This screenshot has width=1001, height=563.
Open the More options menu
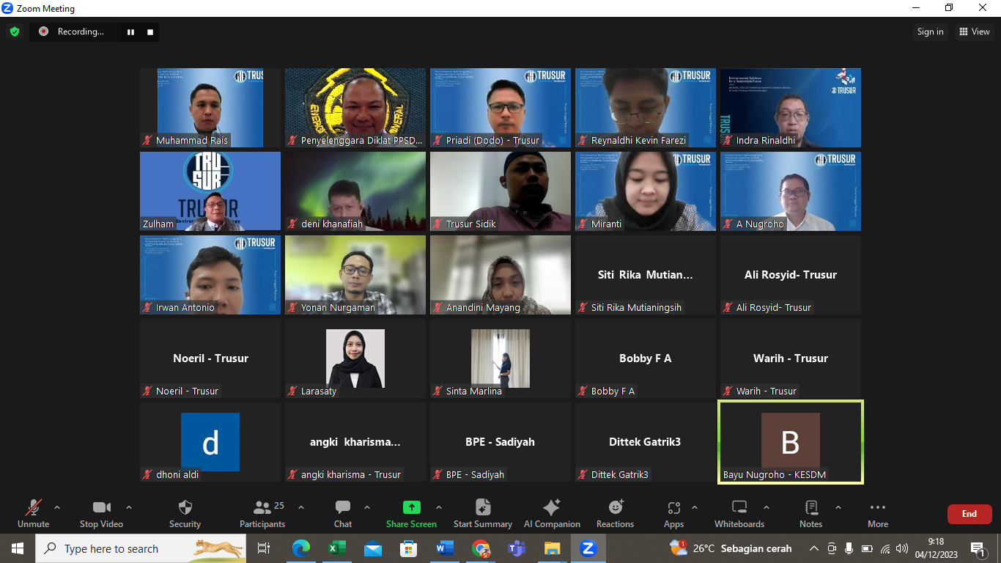tap(878, 514)
